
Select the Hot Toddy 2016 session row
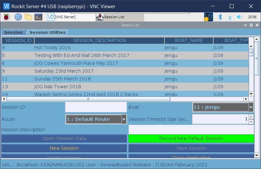coord(98,48)
